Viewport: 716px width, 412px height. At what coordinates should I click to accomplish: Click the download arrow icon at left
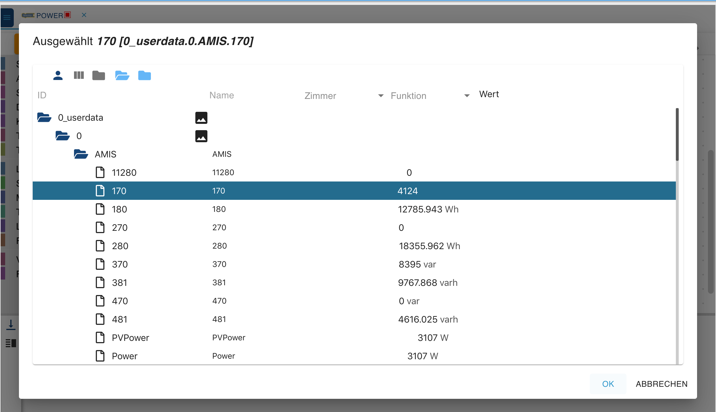coord(11,325)
